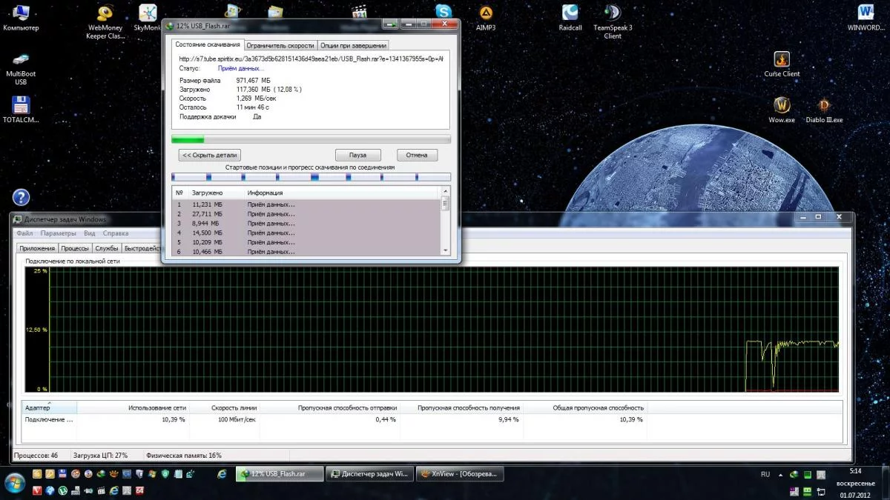Viewport: 890px width, 500px height.
Task: Open the Wow.exe desktop shortcut
Action: pos(782,107)
